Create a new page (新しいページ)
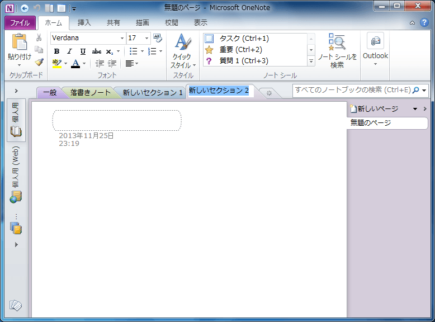This screenshot has width=435, height=322. (375, 108)
